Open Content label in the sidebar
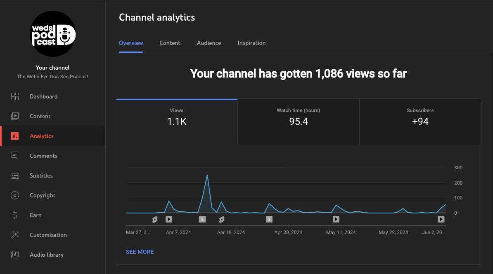The image size is (493, 274). coord(40,116)
